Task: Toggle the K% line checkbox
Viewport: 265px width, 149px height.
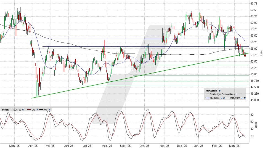Action: click(x=49, y=110)
